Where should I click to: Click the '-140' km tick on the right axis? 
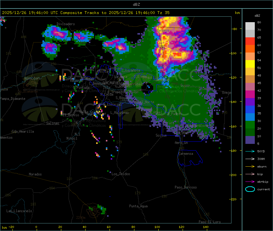coord(233,102)
